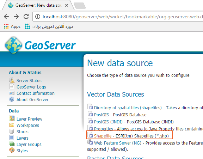
Task: Open the Workspaces link
Action: [x=28, y=126]
